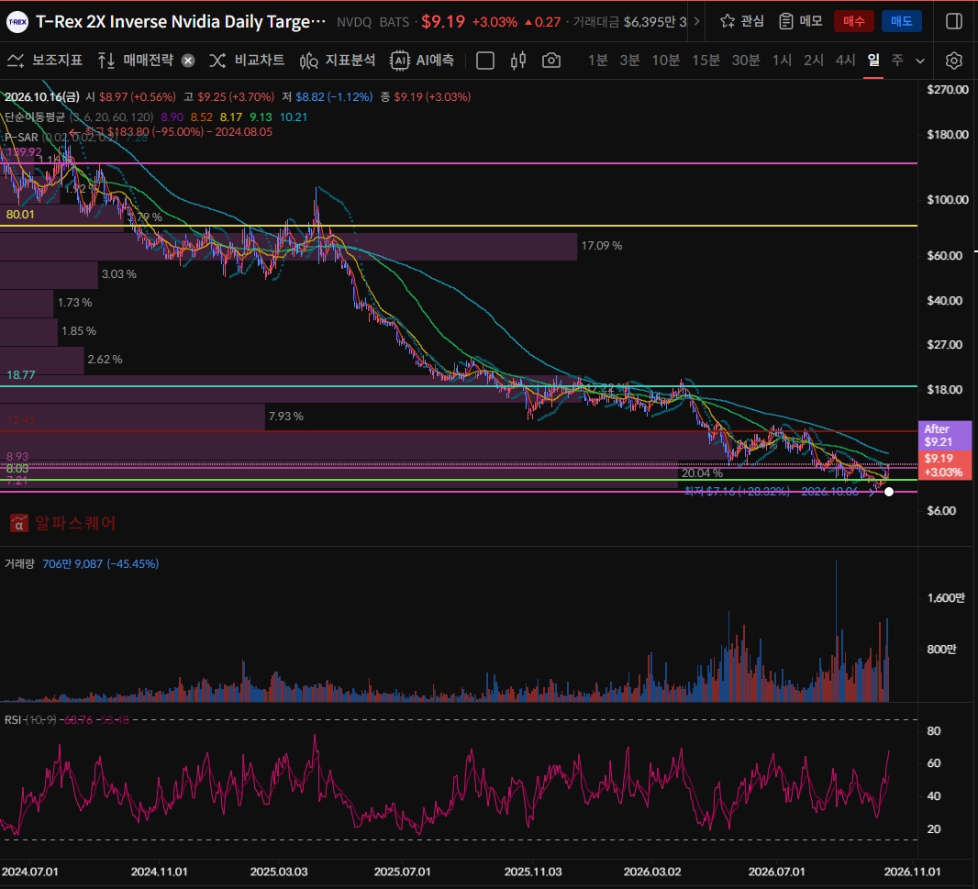Click the 17.09 % volume profile label
Image resolution: width=978 pixels, height=889 pixels.
pos(602,246)
